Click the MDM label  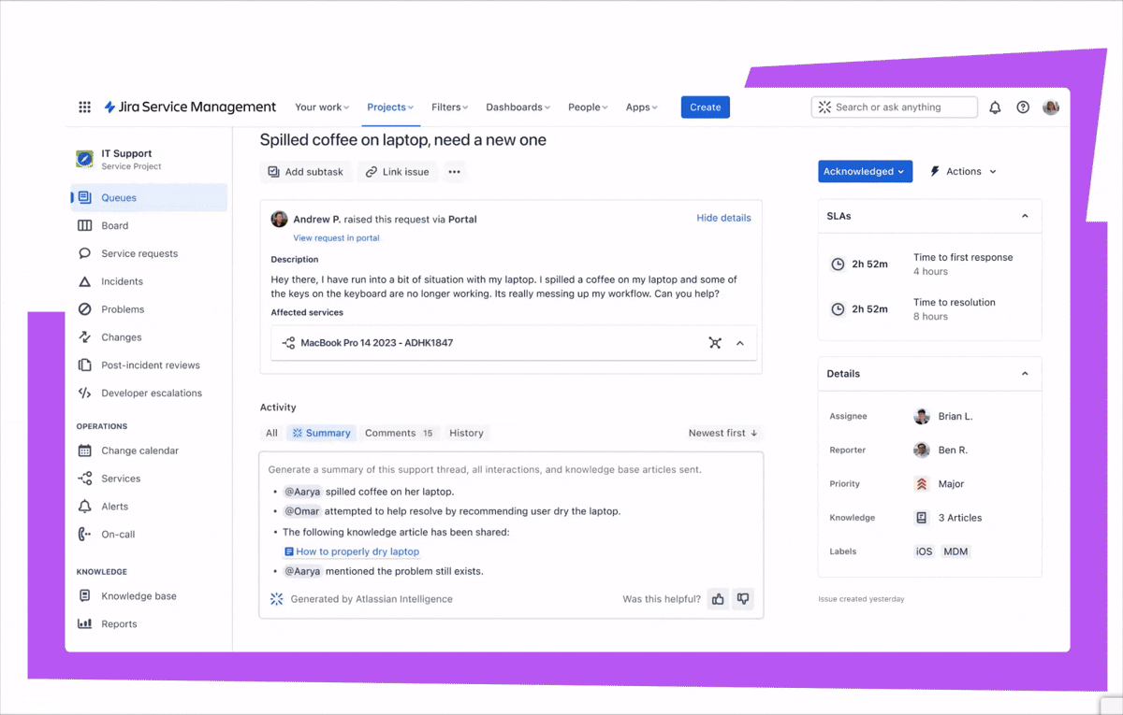[955, 551]
